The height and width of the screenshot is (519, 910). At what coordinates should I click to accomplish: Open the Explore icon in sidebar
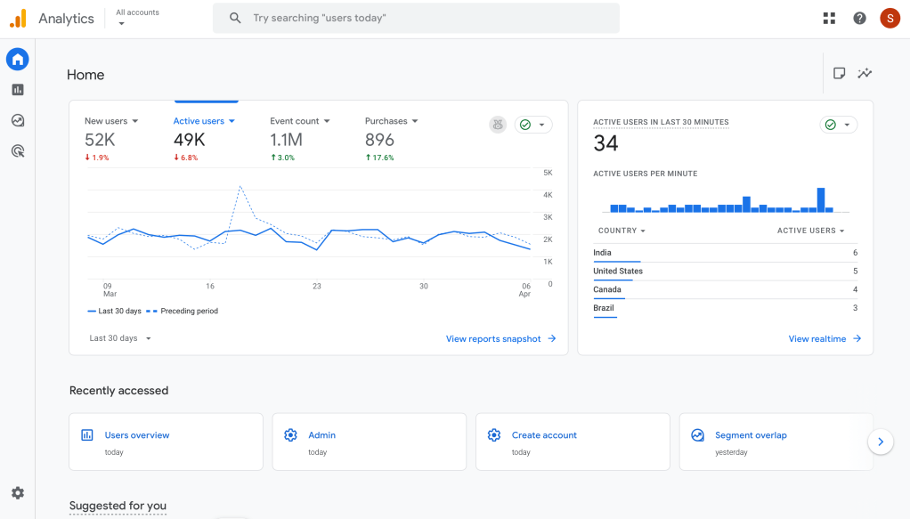18,120
